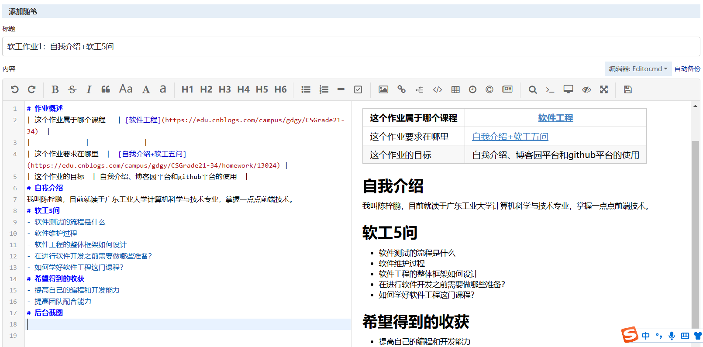Insert an H5 heading

[x=262, y=89]
